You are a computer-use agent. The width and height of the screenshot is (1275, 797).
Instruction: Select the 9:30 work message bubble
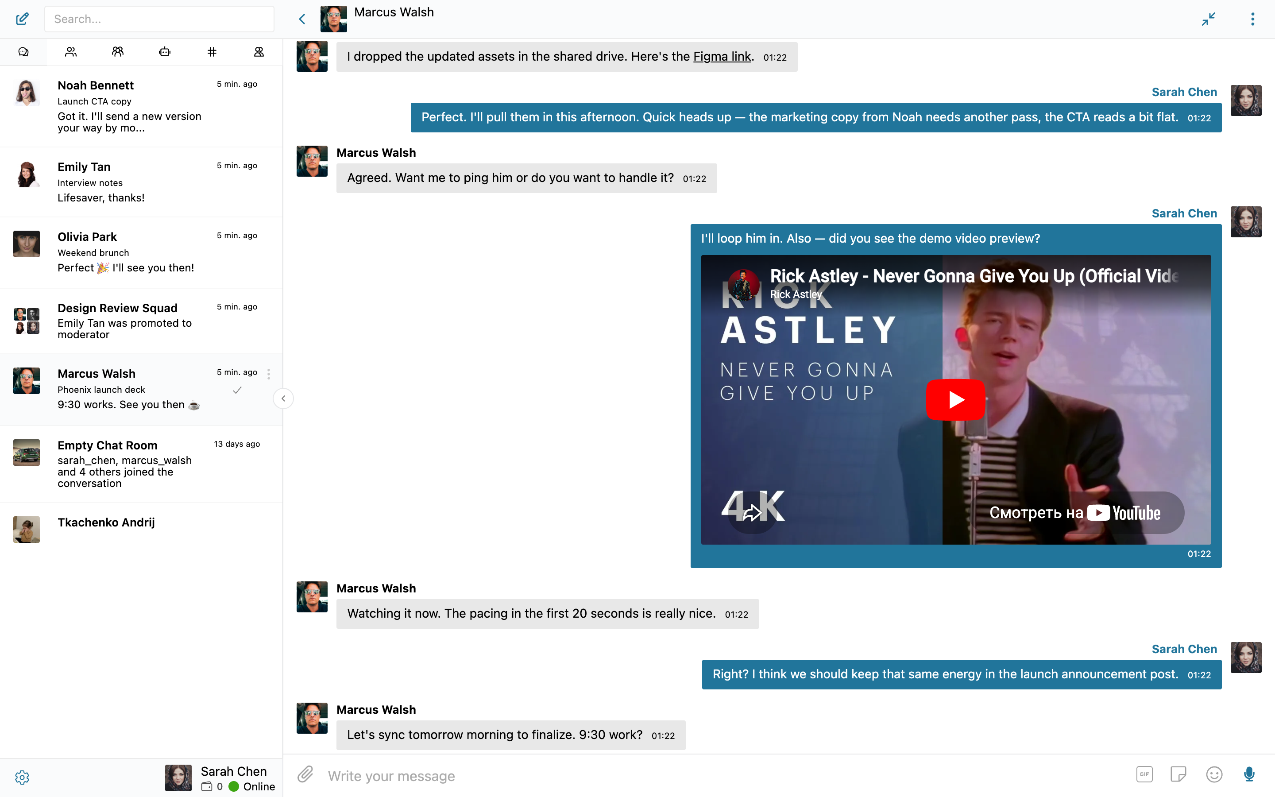tap(510, 735)
